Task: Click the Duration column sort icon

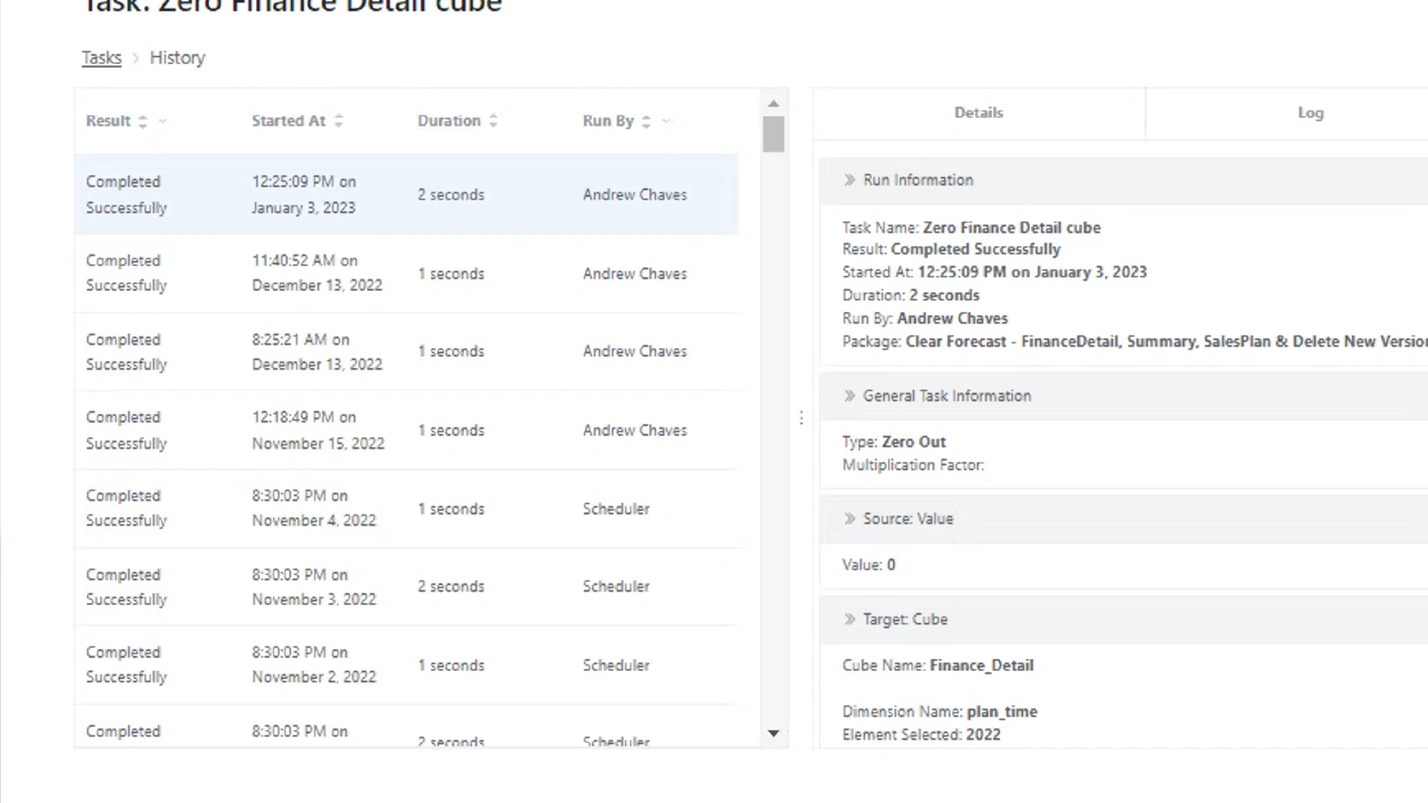Action: click(x=493, y=122)
